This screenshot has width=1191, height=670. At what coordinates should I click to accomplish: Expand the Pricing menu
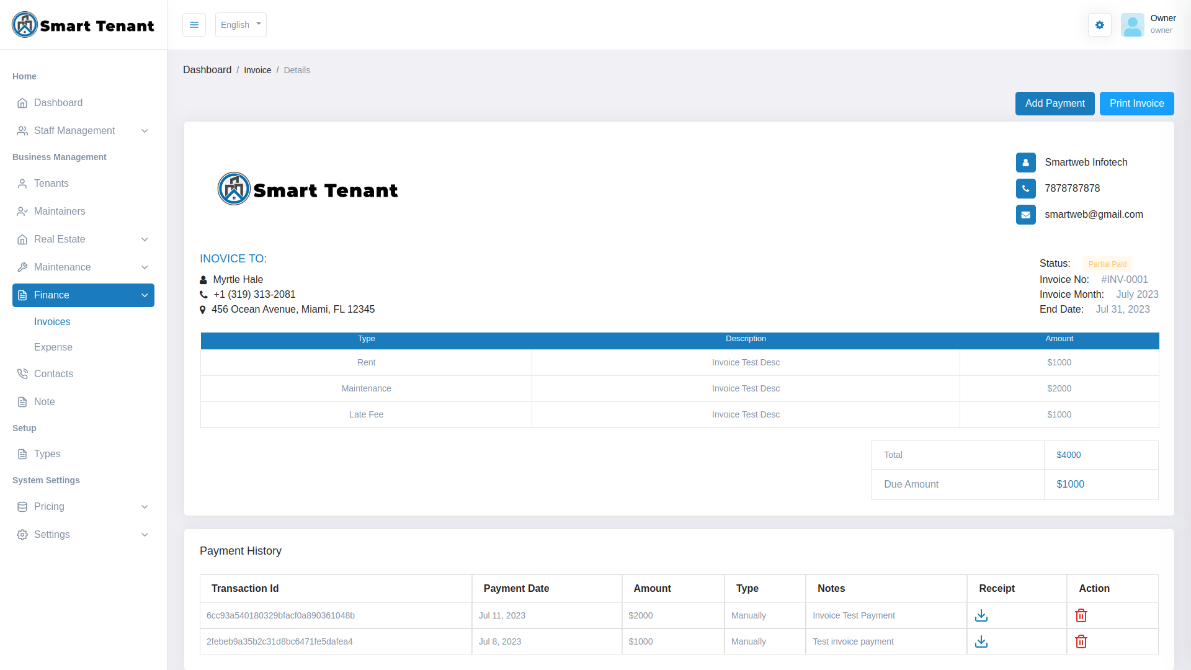pos(49,507)
